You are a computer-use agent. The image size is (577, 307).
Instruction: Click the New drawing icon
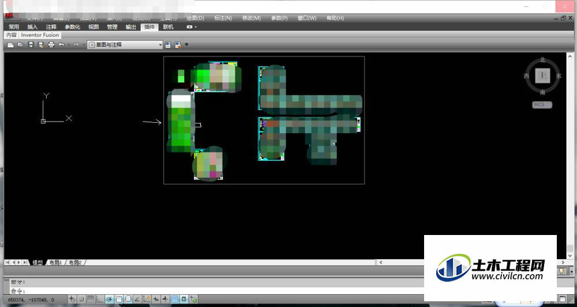tap(10, 45)
